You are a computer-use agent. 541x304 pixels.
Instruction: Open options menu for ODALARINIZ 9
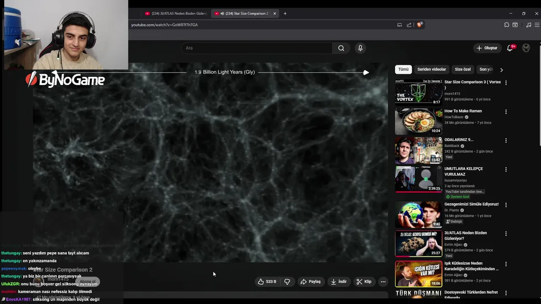(506, 141)
